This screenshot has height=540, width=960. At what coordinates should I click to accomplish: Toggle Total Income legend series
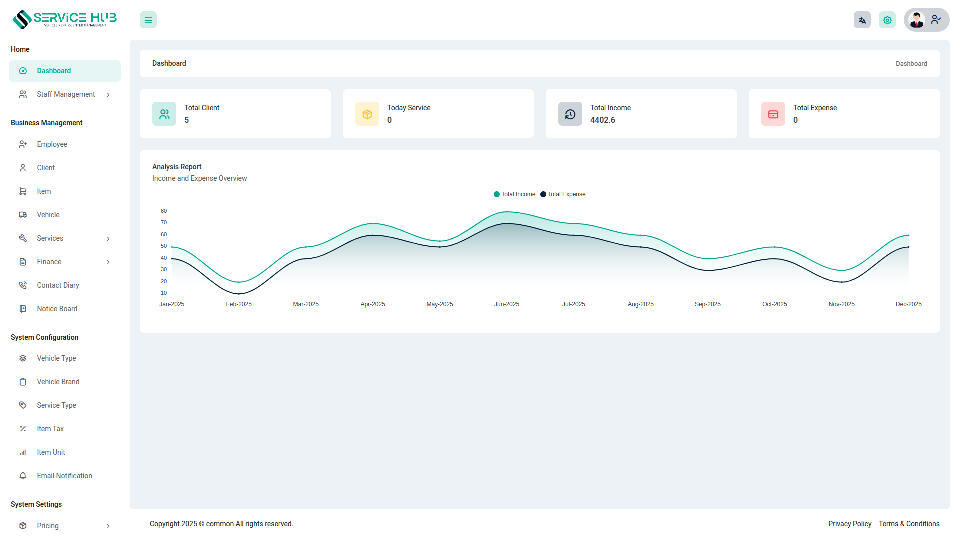(518, 194)
